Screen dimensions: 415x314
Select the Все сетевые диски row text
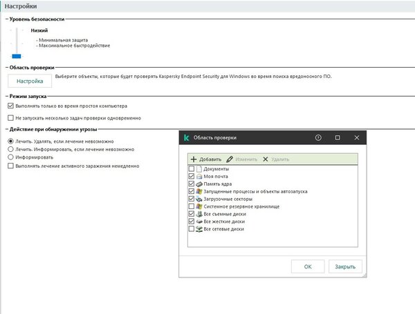pyautogui.click(x=223, y=229)
